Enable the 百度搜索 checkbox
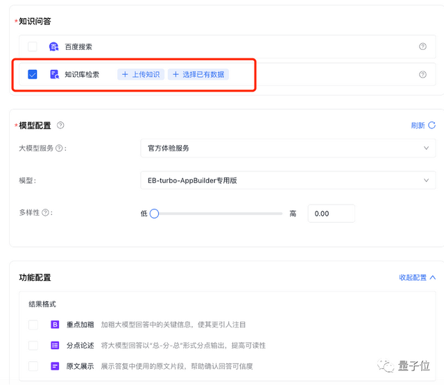Viewport: 444px width, 385px height. pyautogui.click(x=33, y=46)
